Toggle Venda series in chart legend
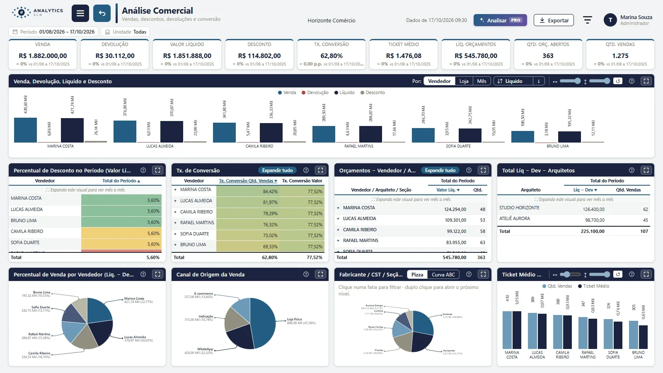Image resolution: width=663 pixels, height=373 pixels. click(x=287, y=93)
